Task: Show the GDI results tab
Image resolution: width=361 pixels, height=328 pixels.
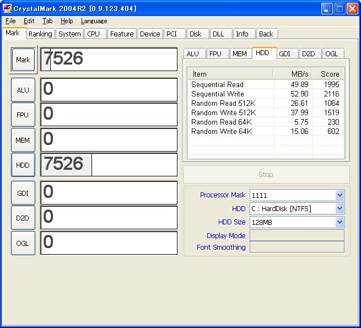Action: pos(287,53)
